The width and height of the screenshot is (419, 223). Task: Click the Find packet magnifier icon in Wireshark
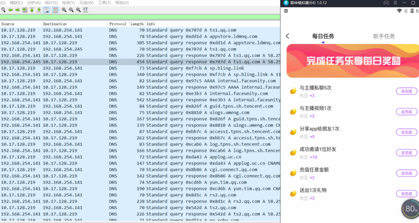pyautogui.click(x=3, y=10)
